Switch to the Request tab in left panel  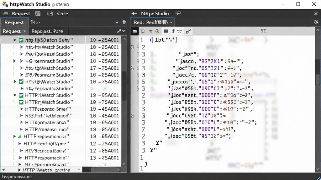14,22
